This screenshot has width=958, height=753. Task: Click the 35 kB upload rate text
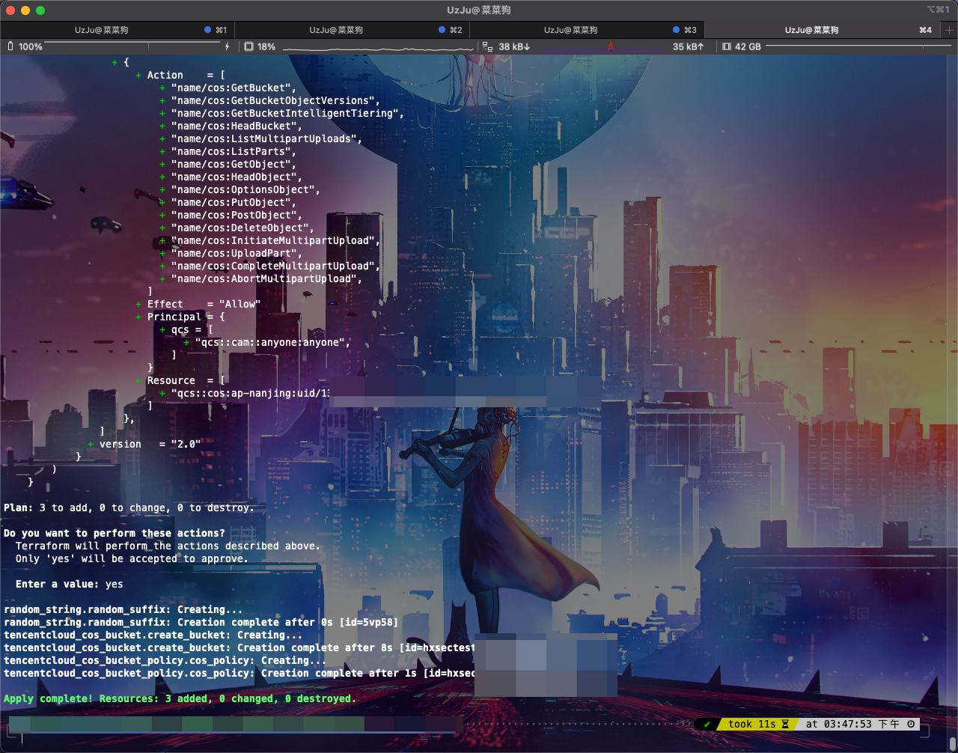[689, 46]
